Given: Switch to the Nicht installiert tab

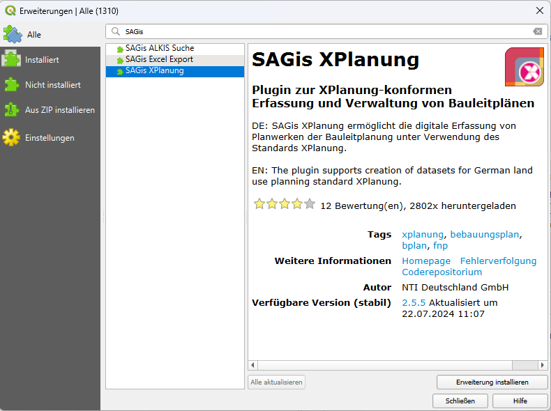Looking at the screenshot, I should (50, 85).
